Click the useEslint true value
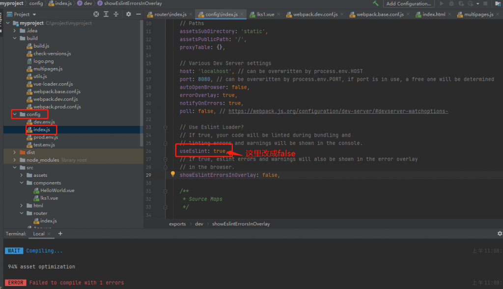The image size is (503, 289). tap(220, 151)
